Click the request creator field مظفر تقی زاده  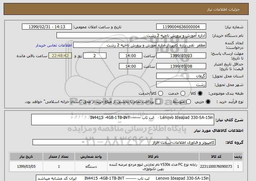[x=140, y=45]
